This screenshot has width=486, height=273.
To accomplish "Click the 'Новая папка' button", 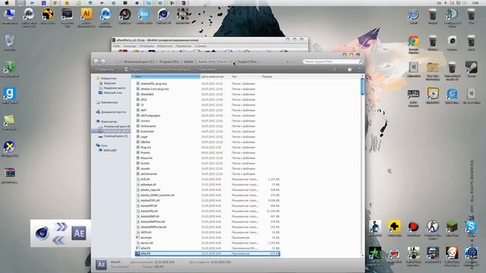I will [207, 70].
